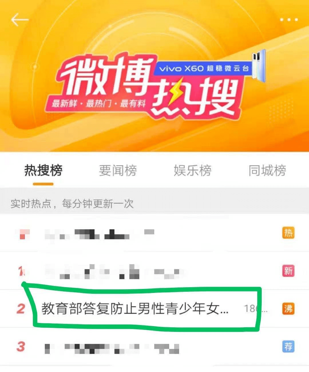Open the rank 1 blurred hot search entry
This screenshot has width=309, height=372.
[x=154, y=271]
